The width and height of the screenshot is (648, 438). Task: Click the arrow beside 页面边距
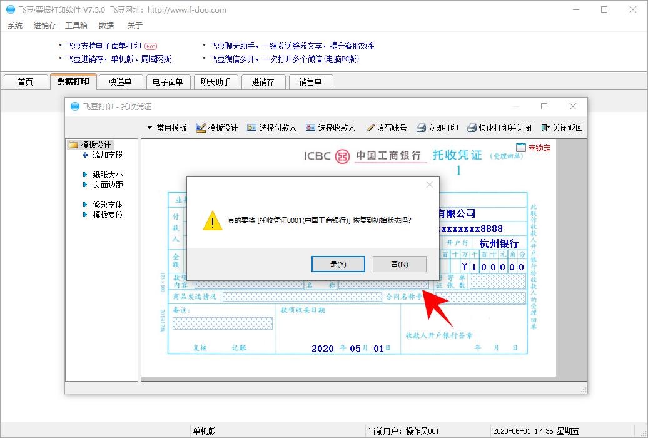84,185
